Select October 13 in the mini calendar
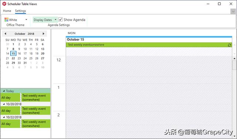 (43, 49)
